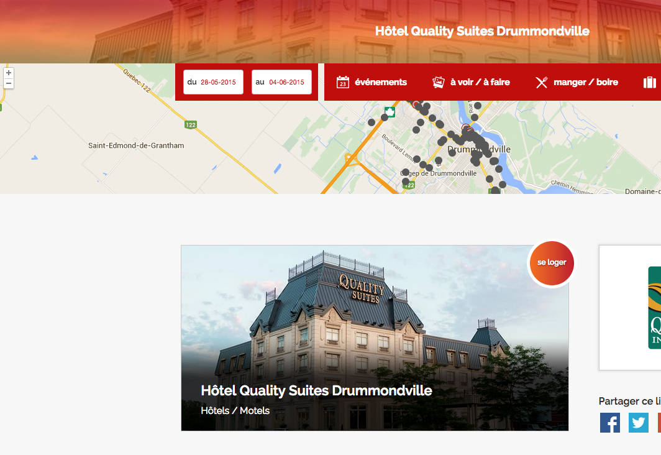Zoom out on the map

coord(9,83)
